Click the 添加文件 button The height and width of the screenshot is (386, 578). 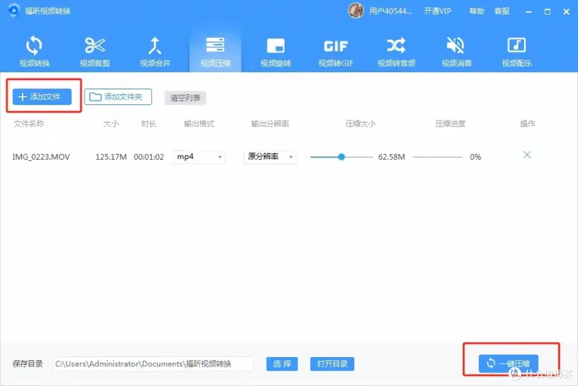tap(42, 96)
